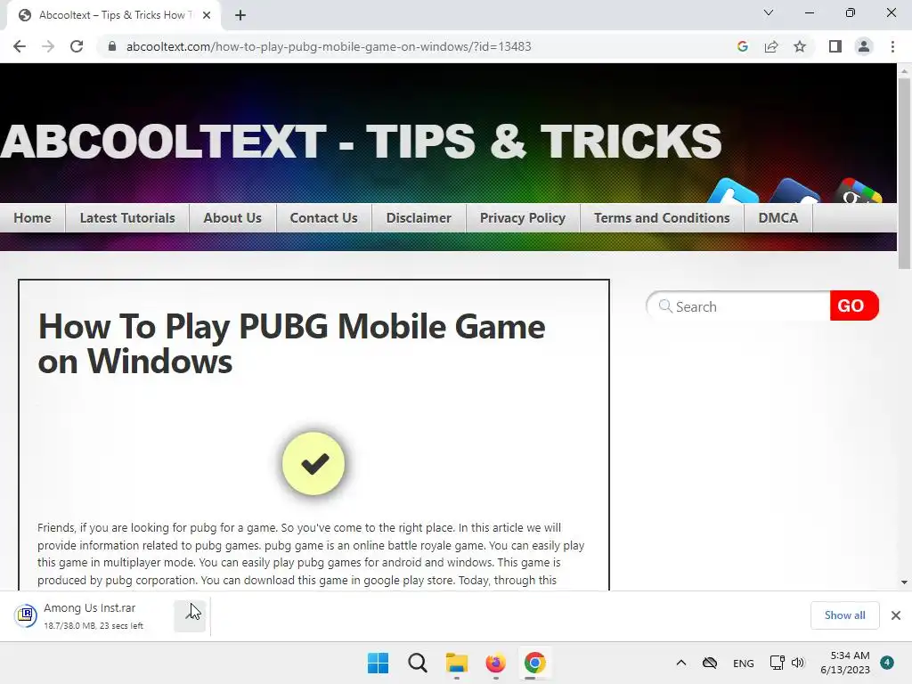
Task: Click the Google icon in address bar
Action: 742,46
